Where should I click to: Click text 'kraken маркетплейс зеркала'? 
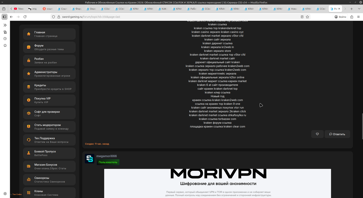tap(218, 73)
